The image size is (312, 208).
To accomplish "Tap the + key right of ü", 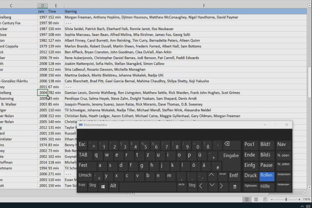I will coord(212,155).
